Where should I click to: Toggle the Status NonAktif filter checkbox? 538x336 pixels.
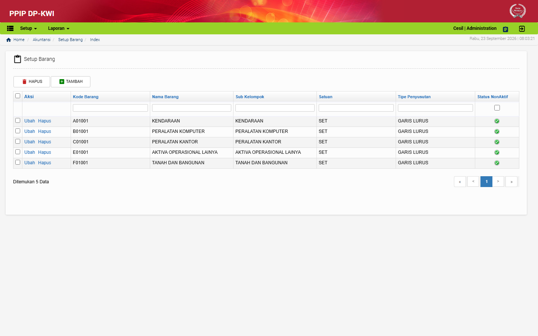497,108
